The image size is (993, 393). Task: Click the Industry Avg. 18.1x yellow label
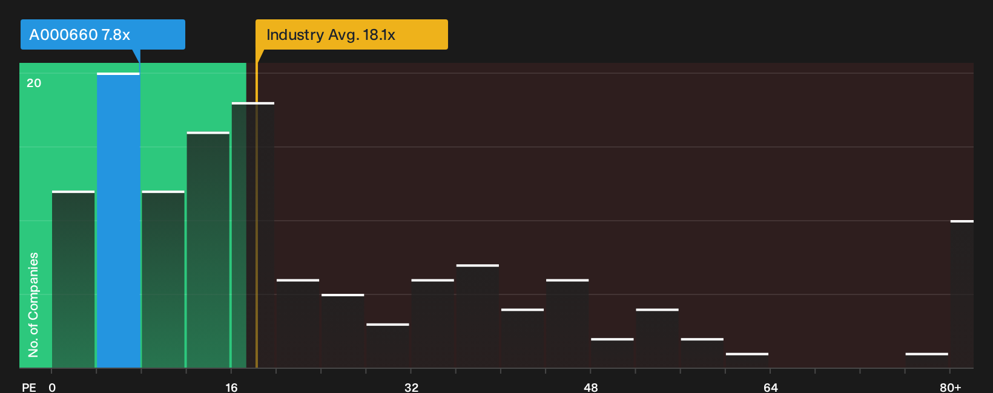pos(352,34)
